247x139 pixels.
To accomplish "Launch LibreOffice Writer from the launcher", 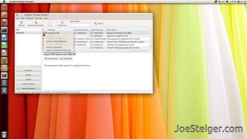I will click(4, 38).
